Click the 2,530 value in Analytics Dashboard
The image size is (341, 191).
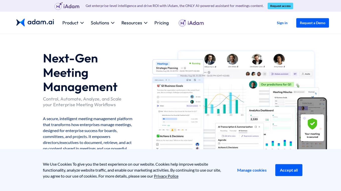[x=254, y=119]
